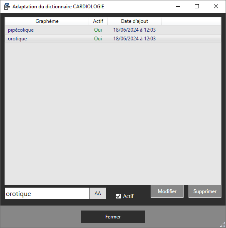Select the orotique row in the list
This screenshot has height=228, width=226.
[113, 39]
